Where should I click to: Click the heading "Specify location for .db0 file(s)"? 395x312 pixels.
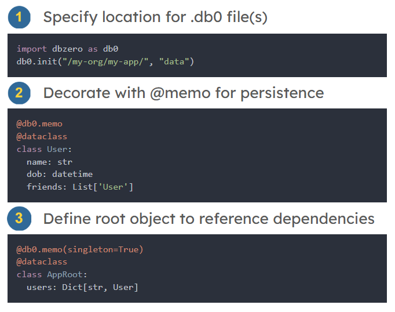[155, 17]
